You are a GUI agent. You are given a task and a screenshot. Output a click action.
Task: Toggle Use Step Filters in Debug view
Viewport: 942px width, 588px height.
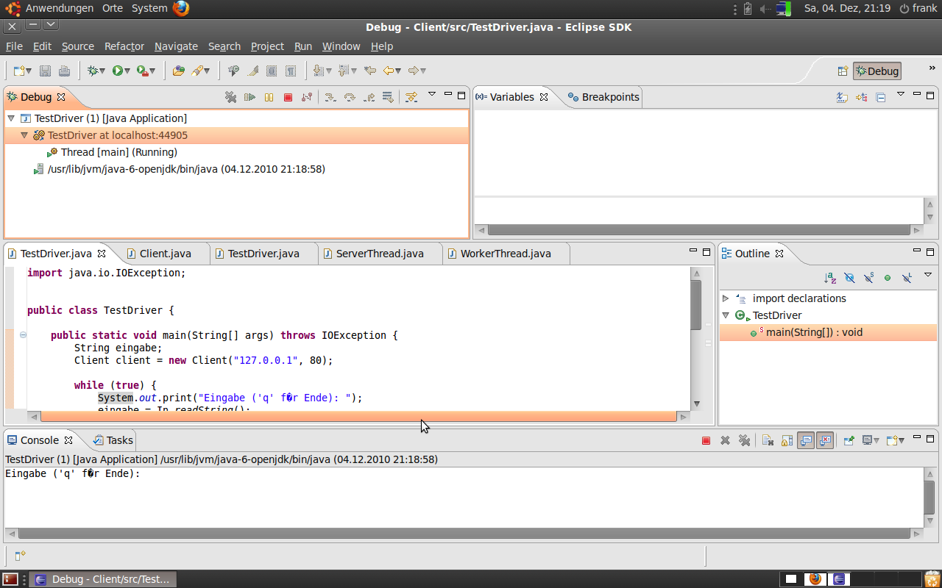411,96
